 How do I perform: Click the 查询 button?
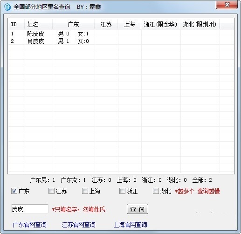click(138, 209)
